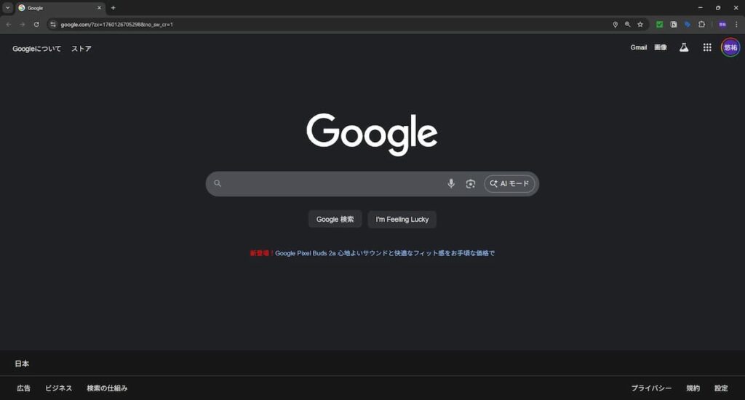Reload the current page

36,24
